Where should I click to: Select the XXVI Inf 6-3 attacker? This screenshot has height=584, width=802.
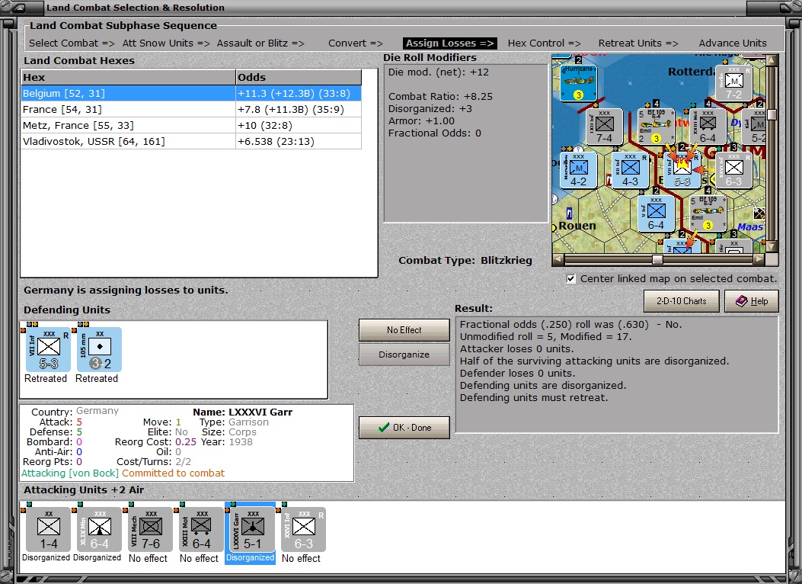pos(303,529)
